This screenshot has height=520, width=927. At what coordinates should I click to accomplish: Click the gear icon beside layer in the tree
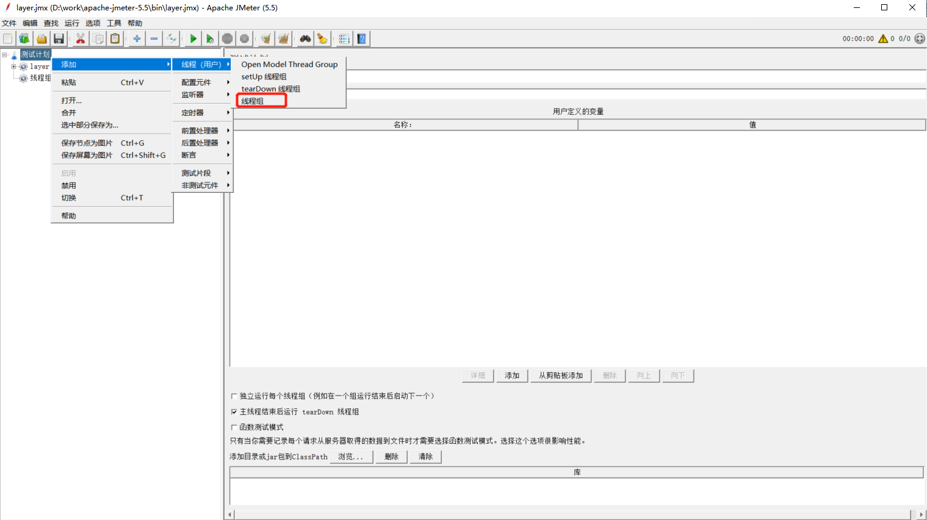pyautogui.click(x=23, y=67)
